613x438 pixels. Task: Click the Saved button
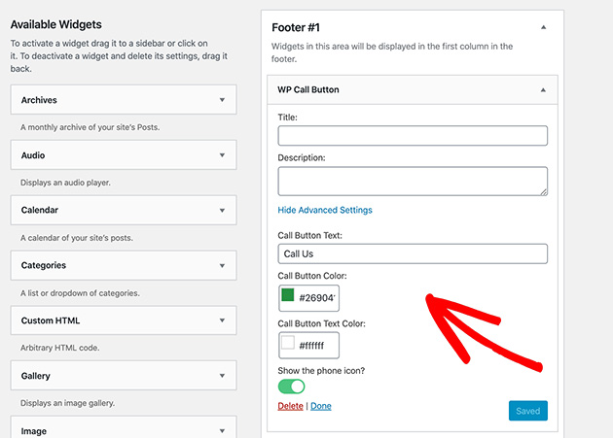[528, 411]
